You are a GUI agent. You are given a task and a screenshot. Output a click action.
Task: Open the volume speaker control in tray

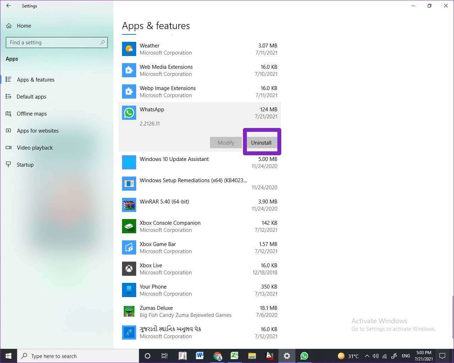375,356
